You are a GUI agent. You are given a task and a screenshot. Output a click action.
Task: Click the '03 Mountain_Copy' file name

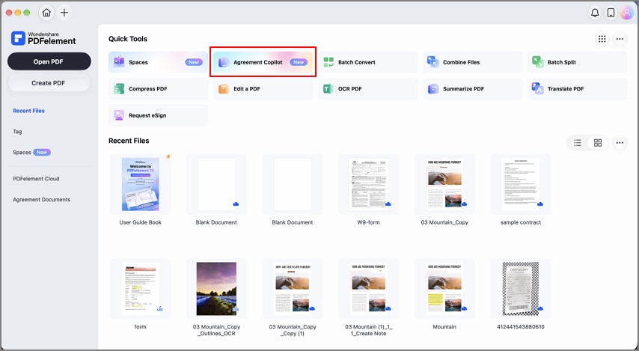444,222
